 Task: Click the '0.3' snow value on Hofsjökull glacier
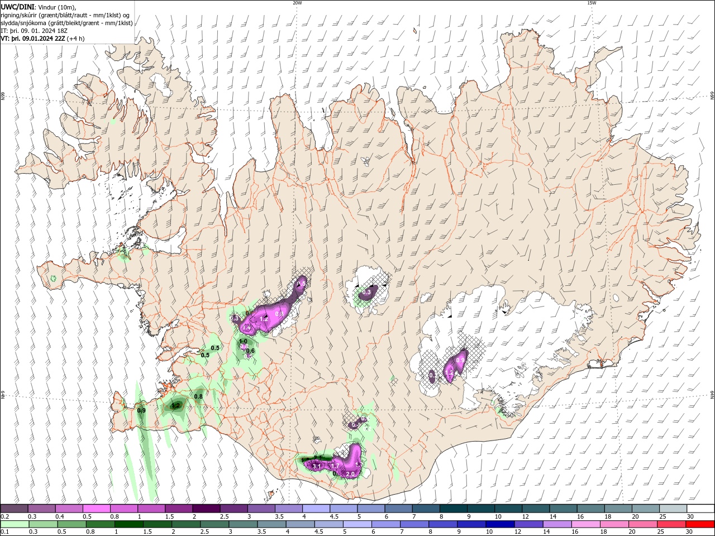pyautogui.click(x=367, y=292)
